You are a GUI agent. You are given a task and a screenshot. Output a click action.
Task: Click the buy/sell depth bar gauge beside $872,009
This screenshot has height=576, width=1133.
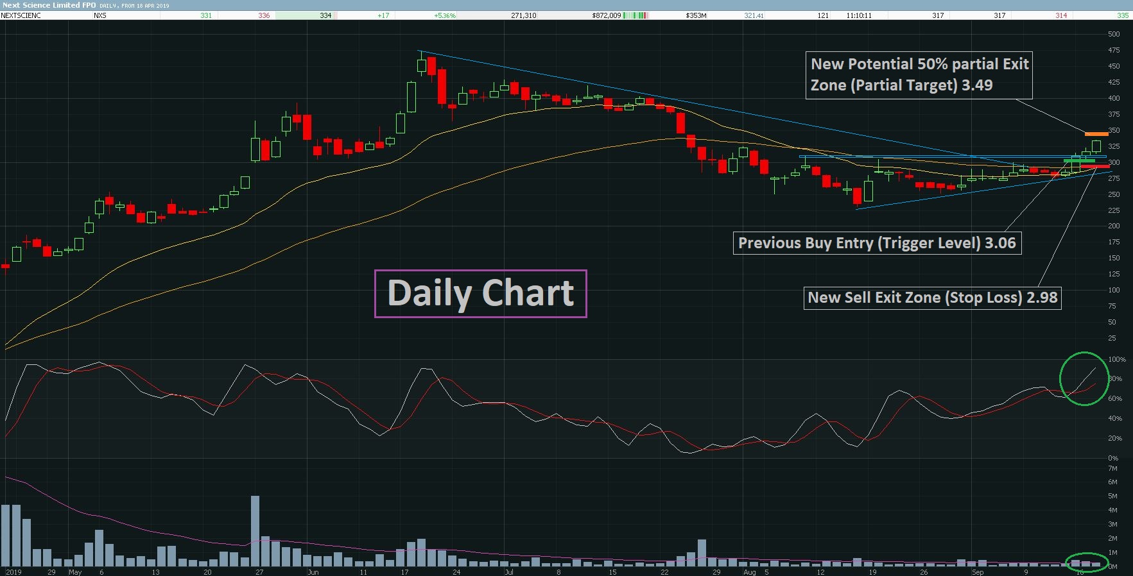click(635, 15)
